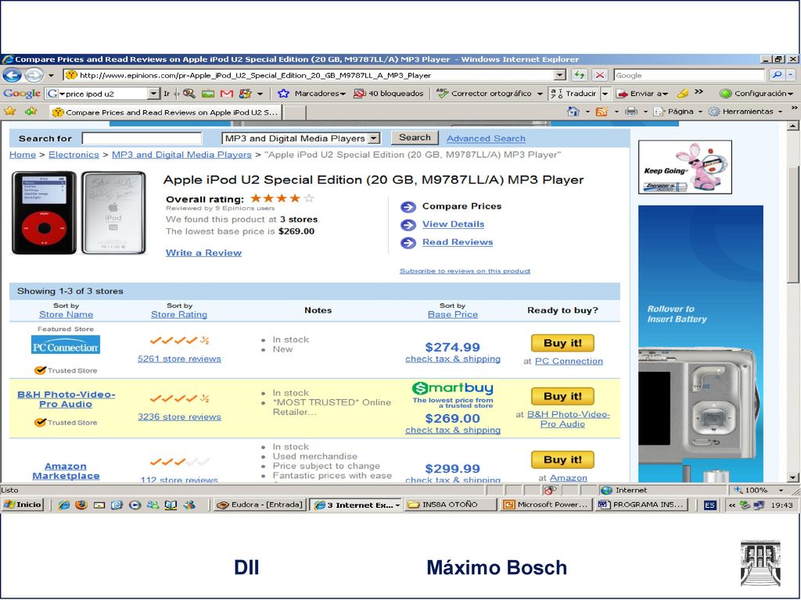Click the Read Reviews arrow icon
Screen dimensions: 801x600
click(x=408, y=243)
